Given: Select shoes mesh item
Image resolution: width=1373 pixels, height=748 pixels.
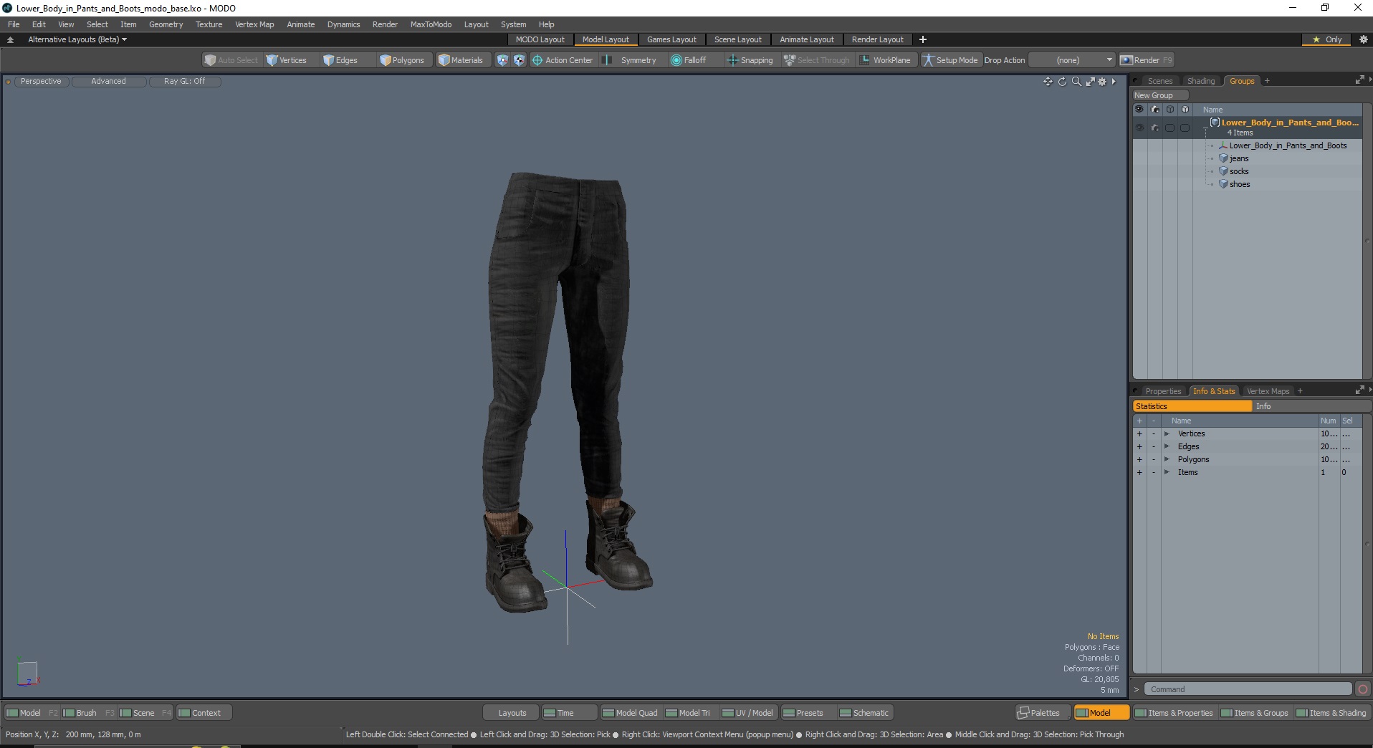Looking at the screenshot, I should point(1240,184).
